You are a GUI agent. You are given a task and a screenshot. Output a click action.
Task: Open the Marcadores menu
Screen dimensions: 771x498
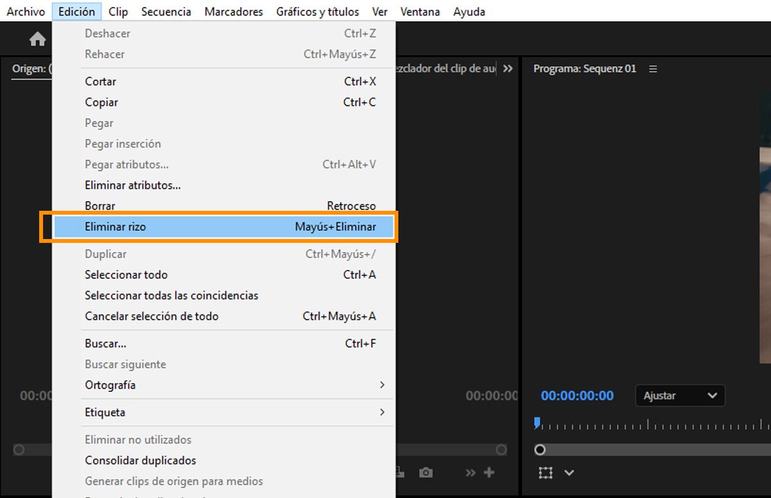[234, 12]
